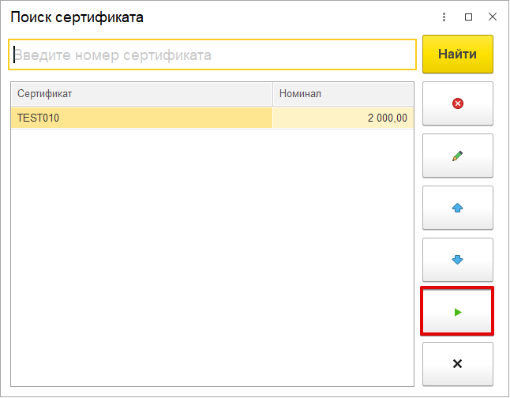
Task: Cancel using the black X button
Action: coord(458,364)
